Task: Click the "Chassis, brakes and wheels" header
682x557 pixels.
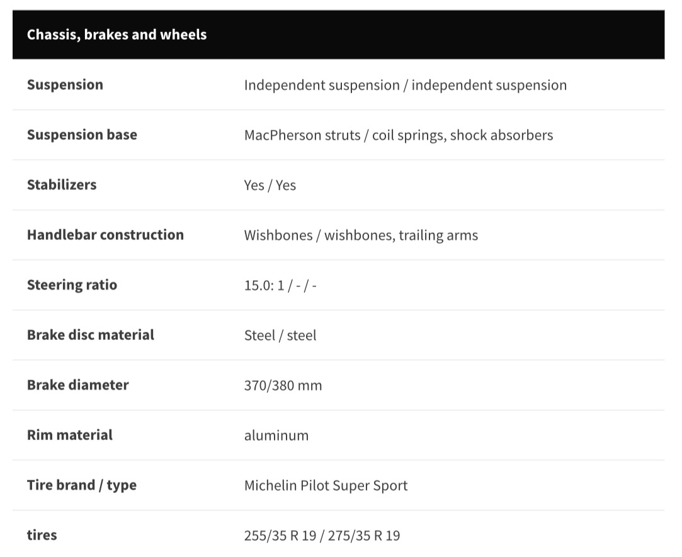Action: [117, 35]
